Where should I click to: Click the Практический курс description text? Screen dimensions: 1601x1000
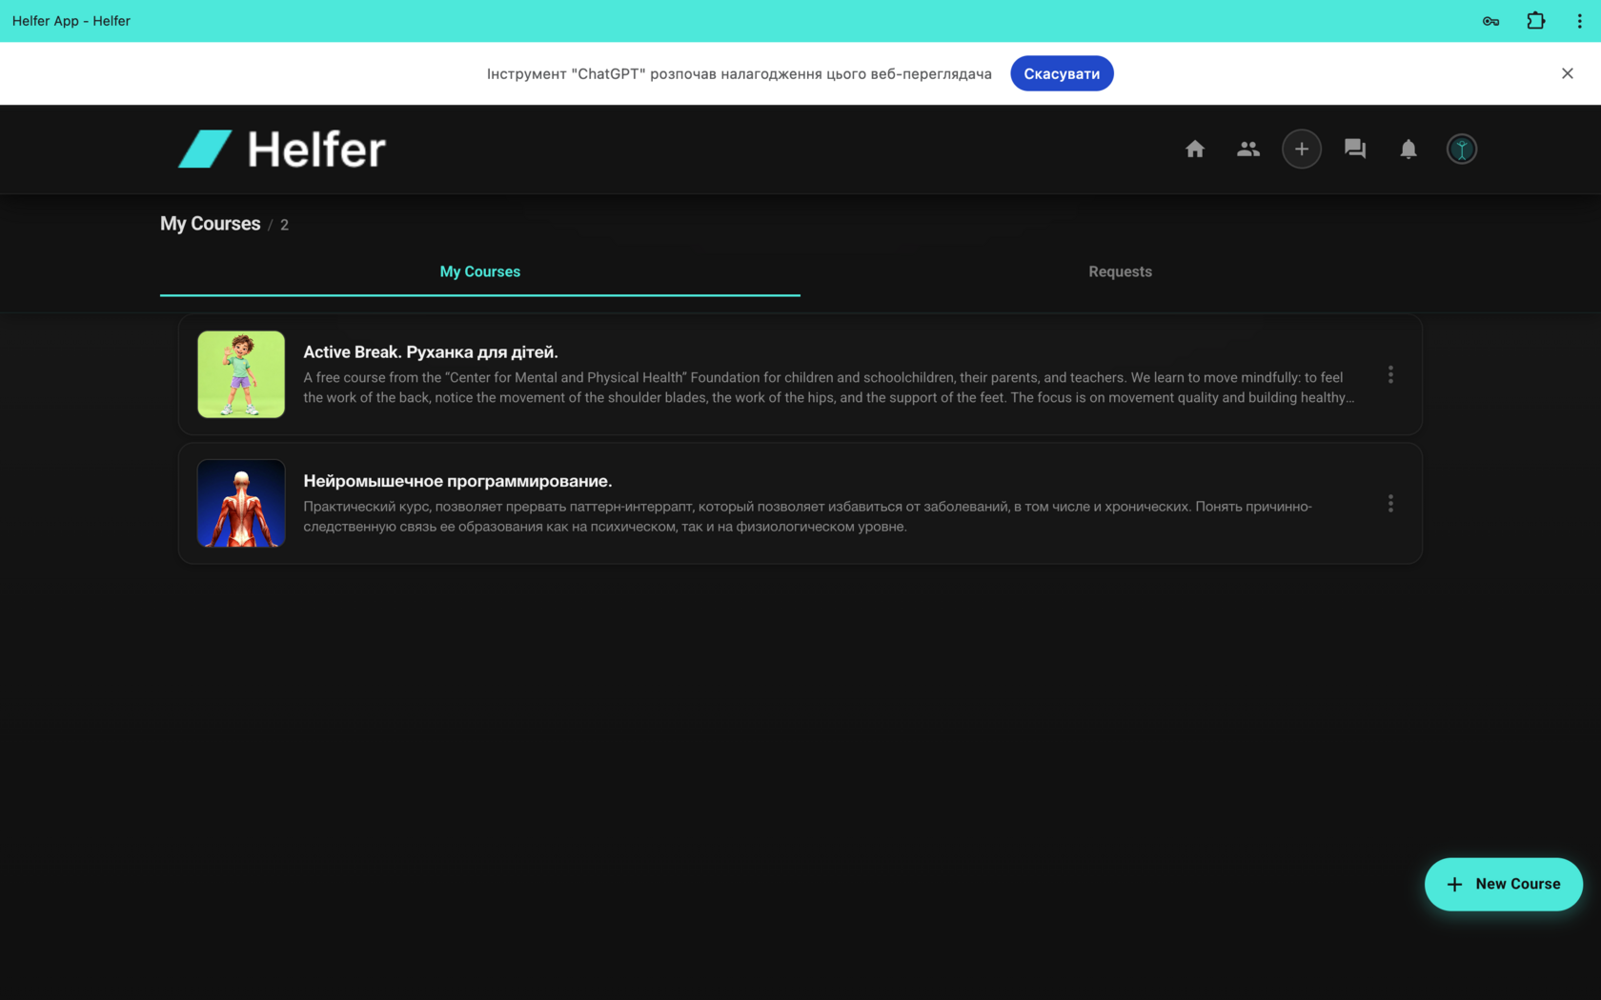point(808,516)
